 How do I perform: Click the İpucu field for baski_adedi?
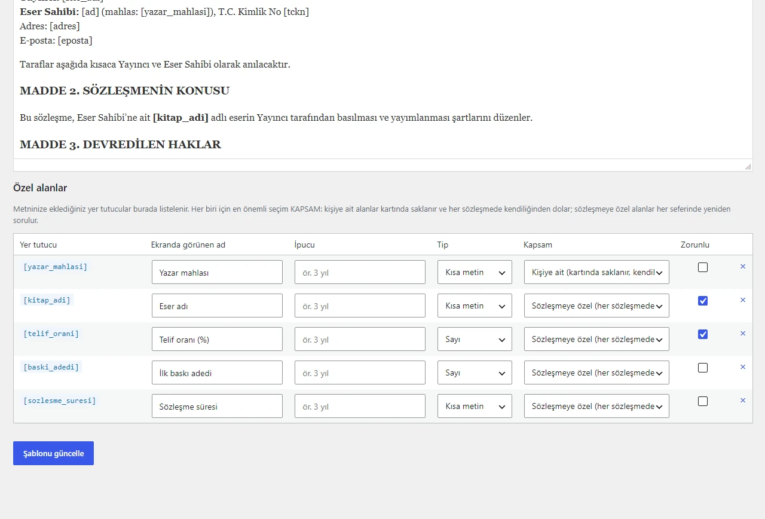coord(360,373)
